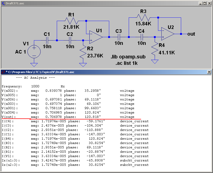
Task: Click the .ac list 1k directive
Action: coord(127,63)
